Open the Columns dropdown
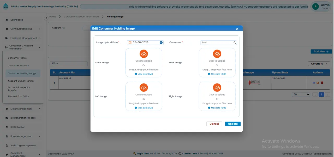 [319, 64]
